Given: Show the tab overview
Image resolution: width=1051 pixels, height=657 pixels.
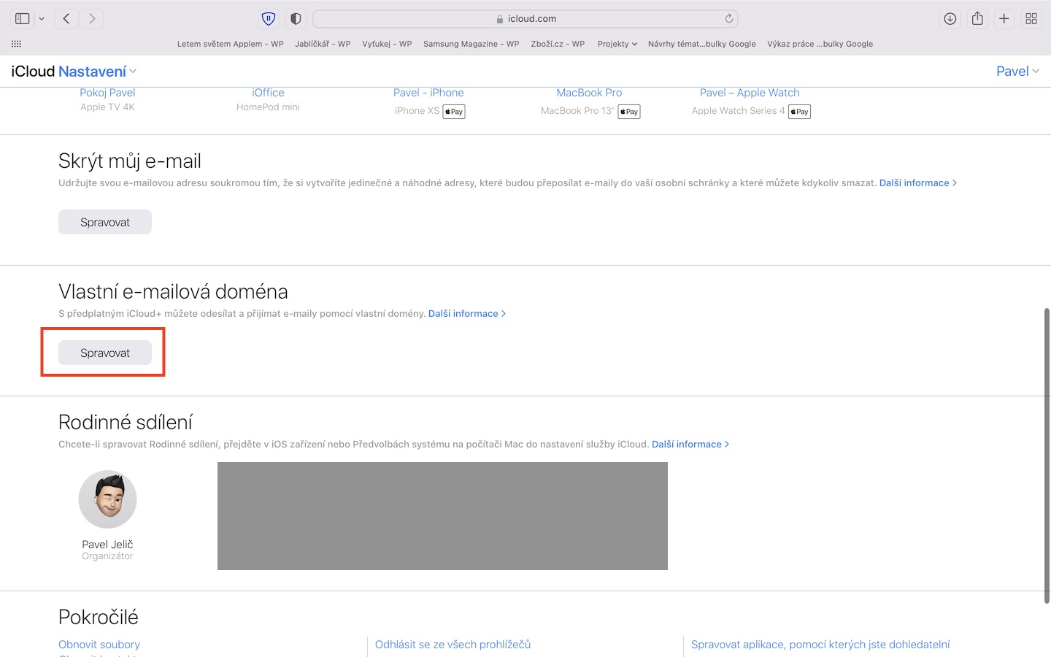Looking at the screenshot, I should point(1031,19).
